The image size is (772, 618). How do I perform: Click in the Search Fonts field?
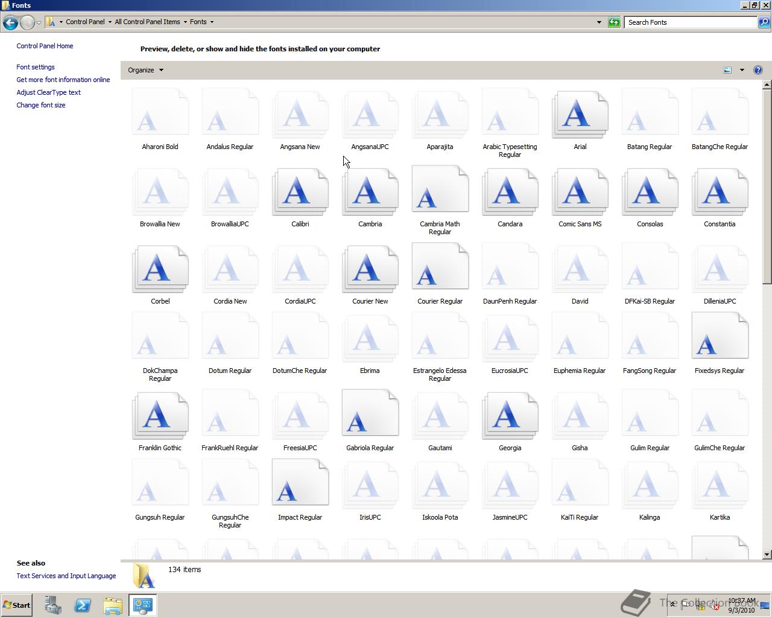691,22
